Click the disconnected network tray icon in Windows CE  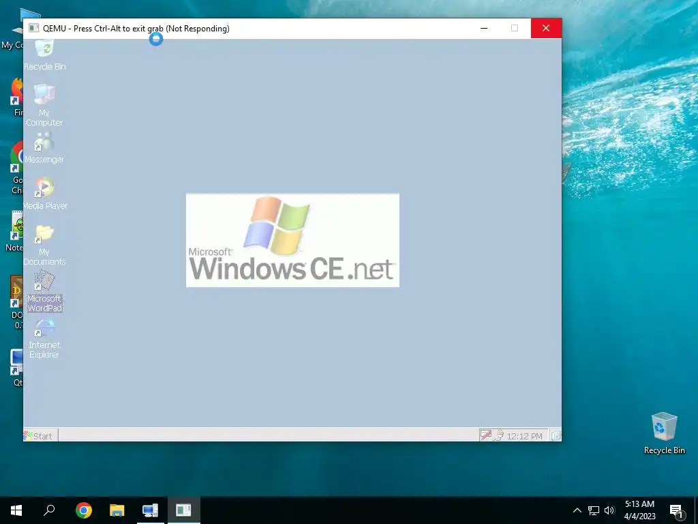pyautogui.click(x=485, y=435)
